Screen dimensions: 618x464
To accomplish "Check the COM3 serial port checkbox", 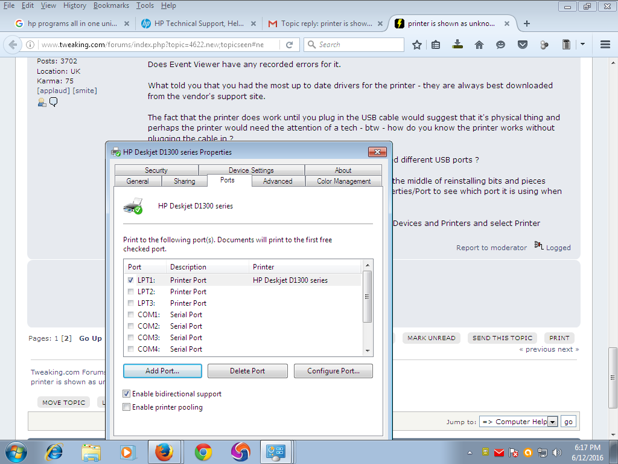I will pyautogui.click(x=130, y=337).
